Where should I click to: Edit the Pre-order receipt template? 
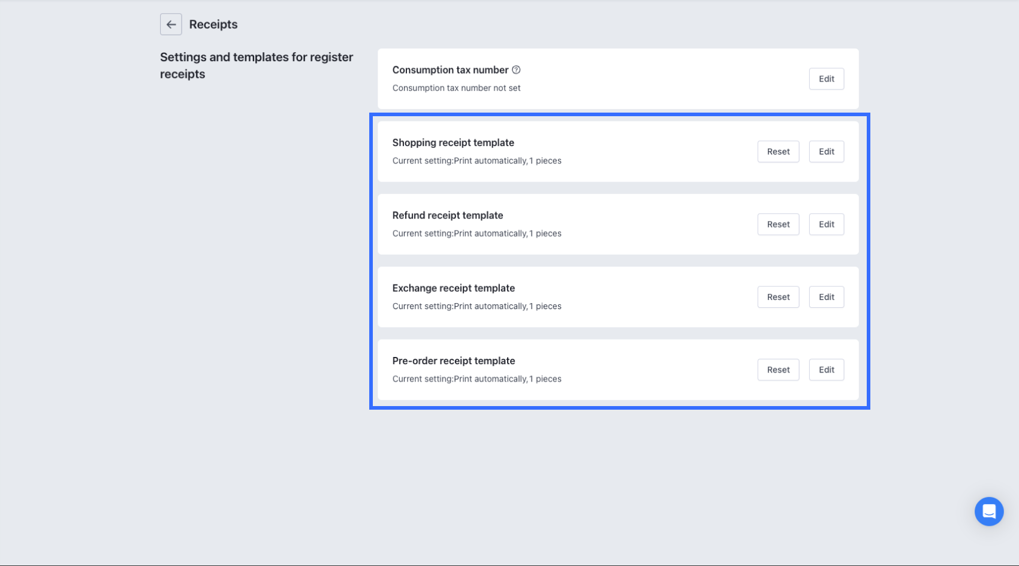click(826, 370)
